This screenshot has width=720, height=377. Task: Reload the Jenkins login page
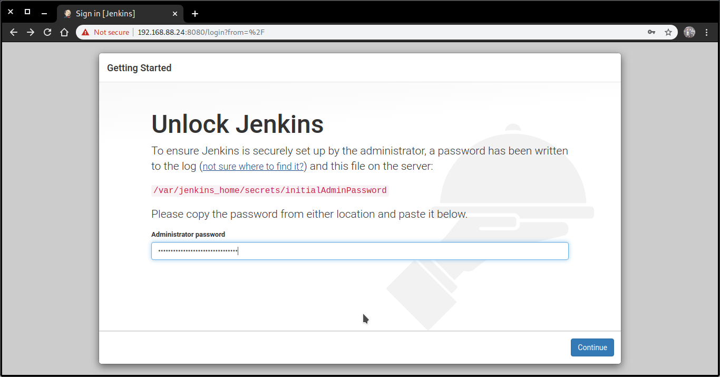tap(47, 32)
